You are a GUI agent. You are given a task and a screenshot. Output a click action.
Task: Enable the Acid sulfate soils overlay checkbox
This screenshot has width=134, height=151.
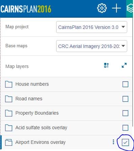[x=125, y=128]
